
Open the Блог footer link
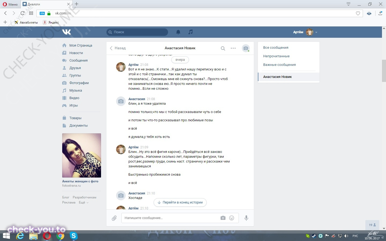point(66,197)
